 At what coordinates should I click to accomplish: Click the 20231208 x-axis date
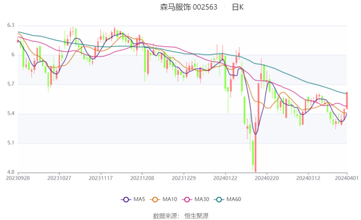click(142, 178)
